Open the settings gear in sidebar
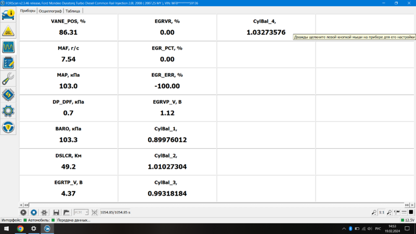Viewport: 416px width, 234px height. (8, 111)
